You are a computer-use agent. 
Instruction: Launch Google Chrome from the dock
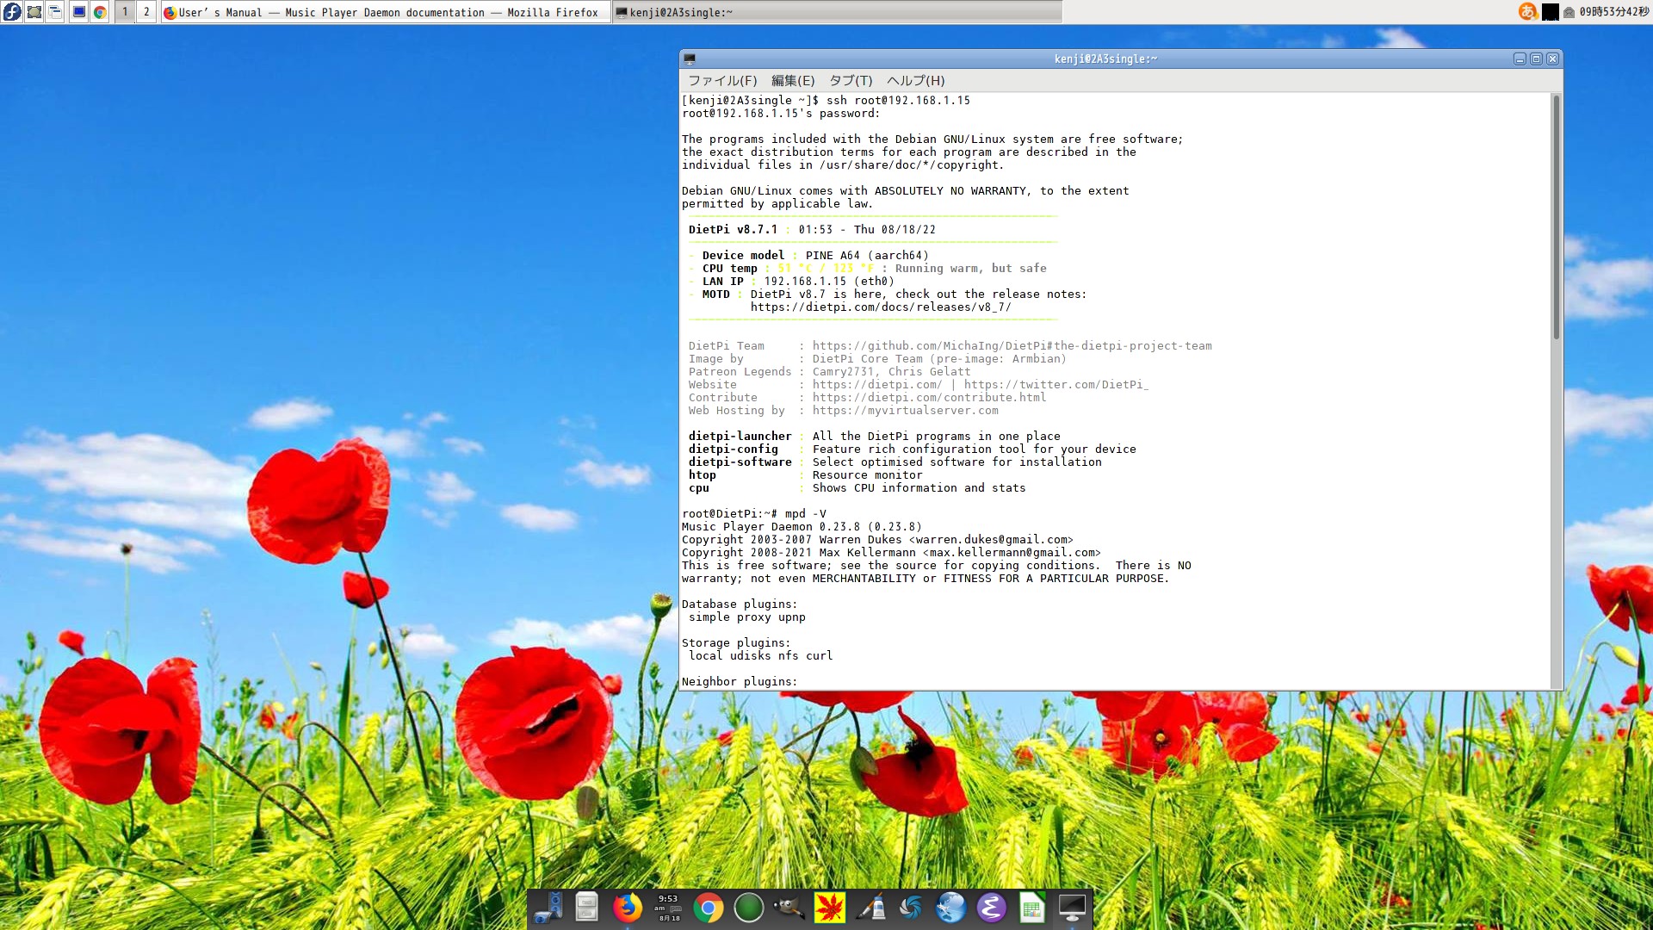(708, 908)
